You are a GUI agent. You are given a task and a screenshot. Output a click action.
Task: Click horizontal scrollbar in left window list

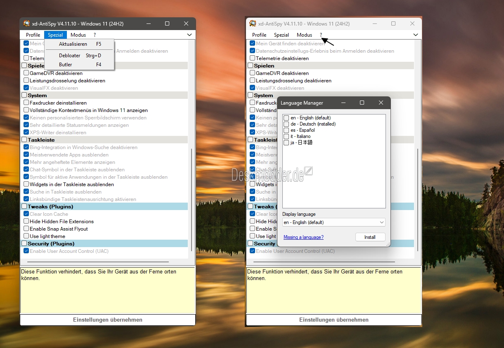[x=98, y=262]
